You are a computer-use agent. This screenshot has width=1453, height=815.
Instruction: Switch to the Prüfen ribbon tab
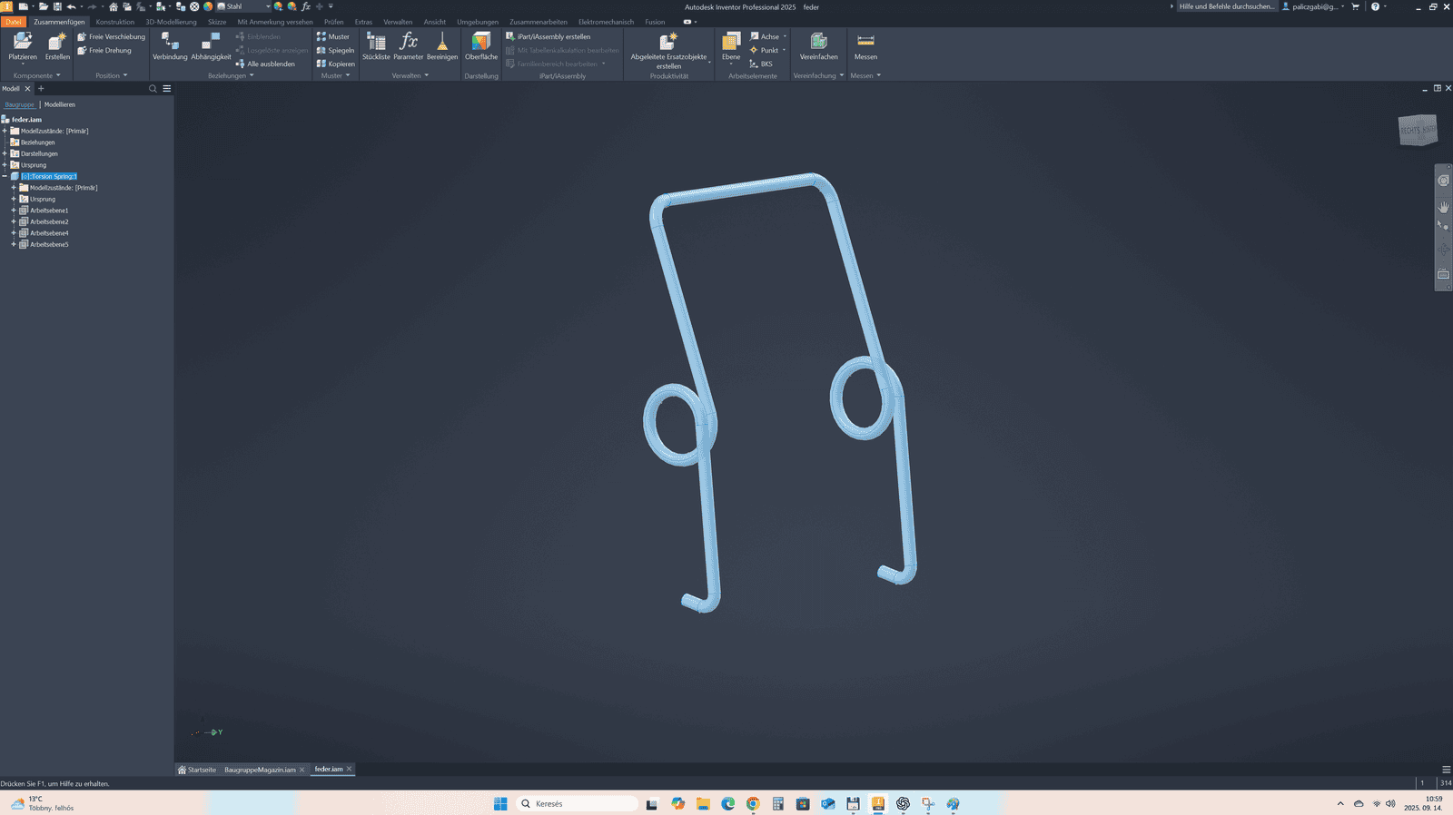(x=333, y=22)
